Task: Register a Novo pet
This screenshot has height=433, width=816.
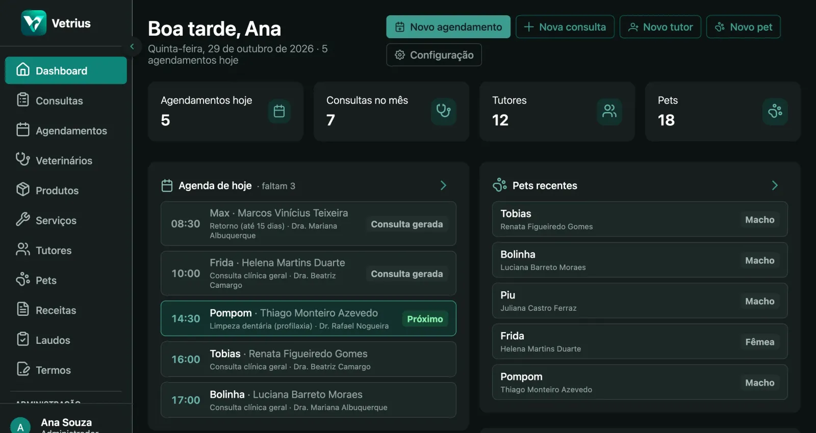Action: coord(744,27)
